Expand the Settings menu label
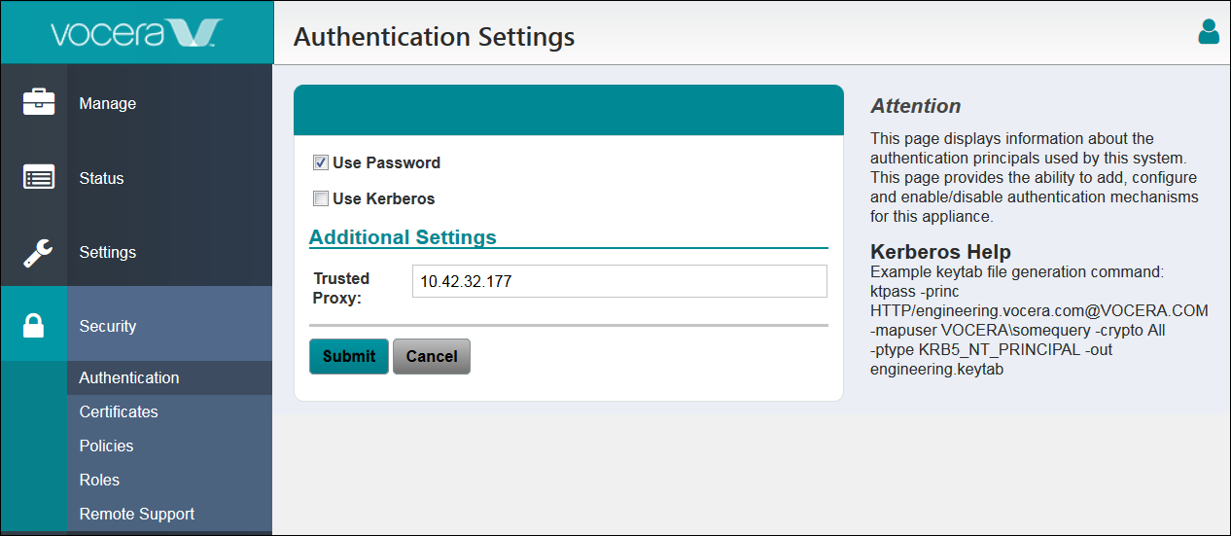 pos(108,252)
